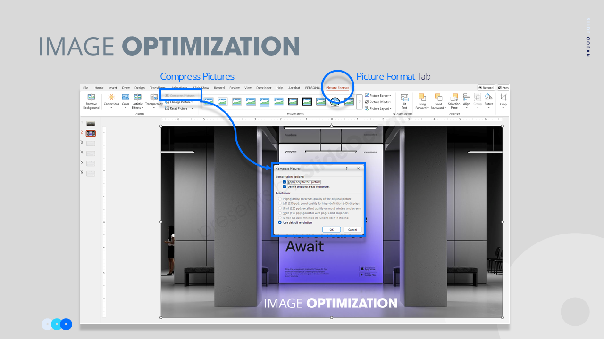Switch to the Developer tab
604x339 pixels.
point(264,88)
